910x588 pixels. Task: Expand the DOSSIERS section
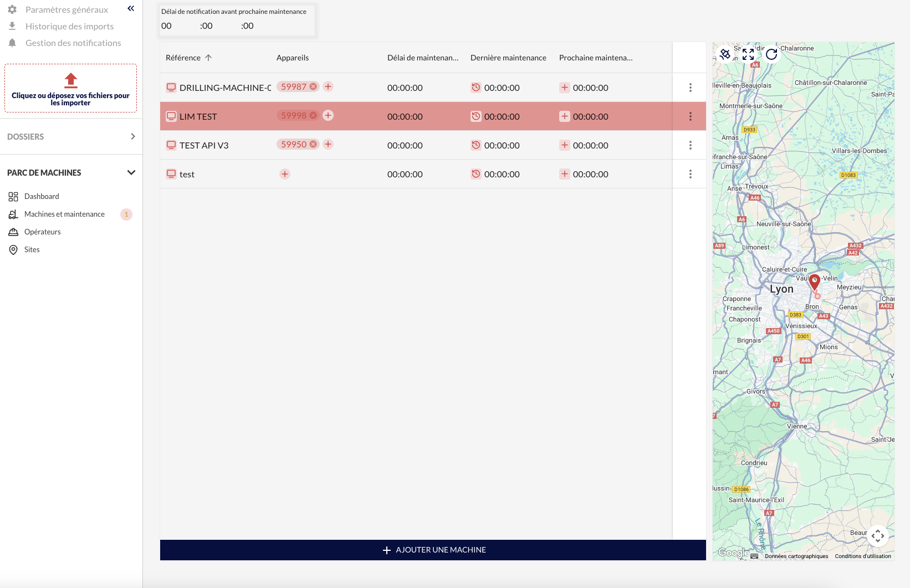132,136
